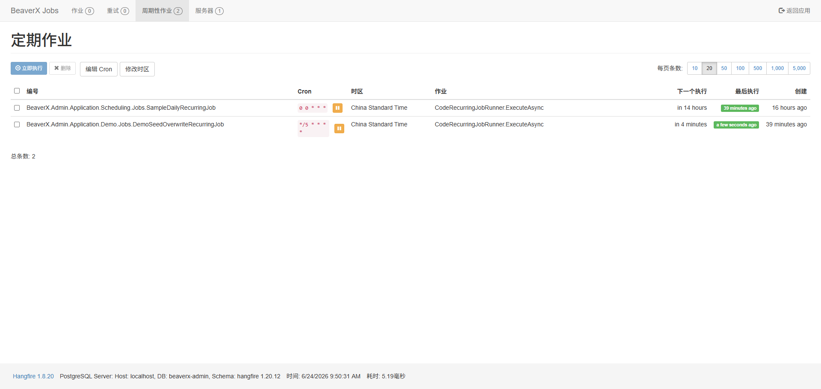Click the 修改时区 change timezone button

pos(137,69)
